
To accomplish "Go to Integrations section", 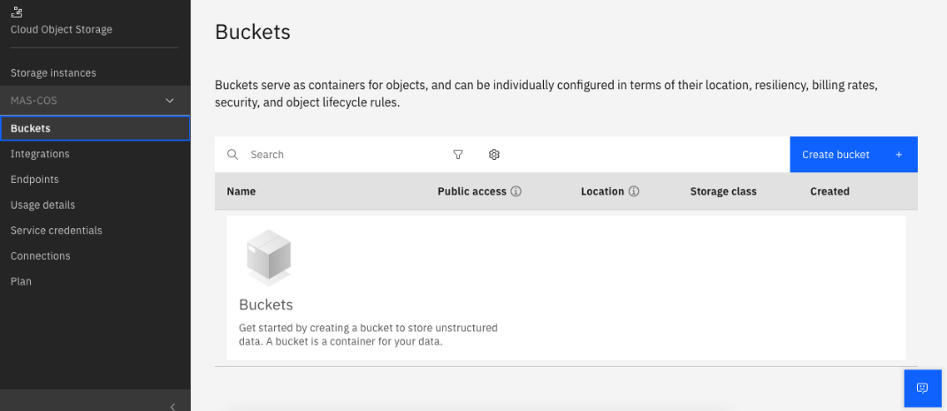I will tap(40, 154).
